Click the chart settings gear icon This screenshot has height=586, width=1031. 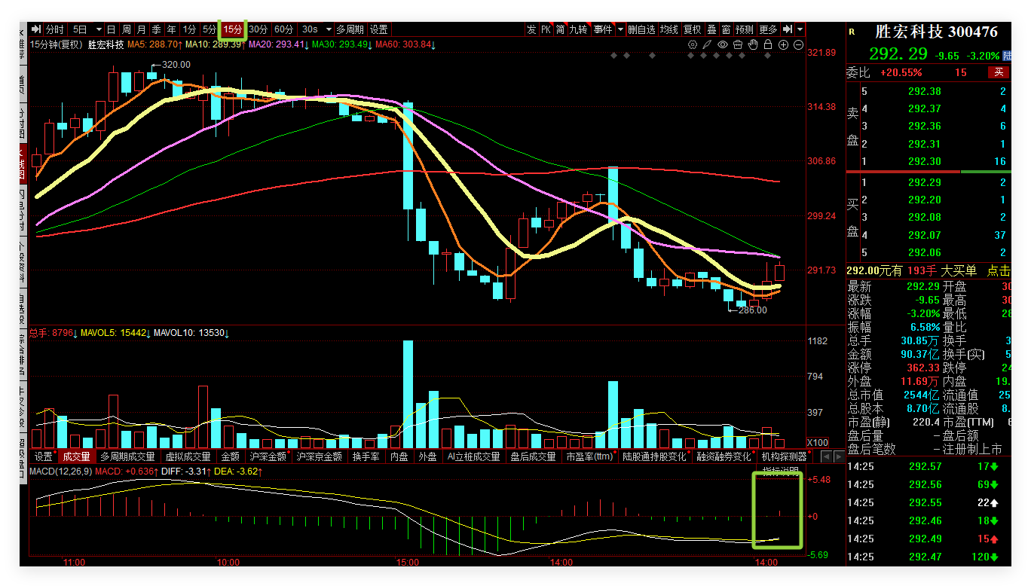tap(693, 44)
